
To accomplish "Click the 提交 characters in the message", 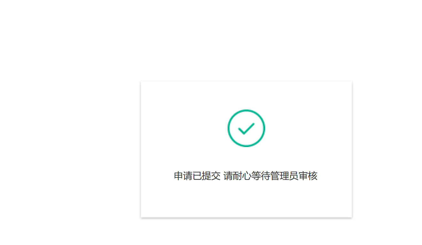I will pos(211,176).
